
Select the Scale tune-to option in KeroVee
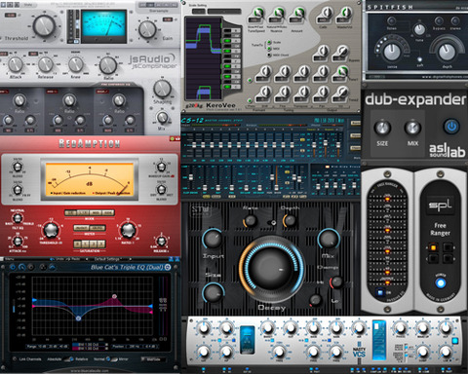[269, 43]
